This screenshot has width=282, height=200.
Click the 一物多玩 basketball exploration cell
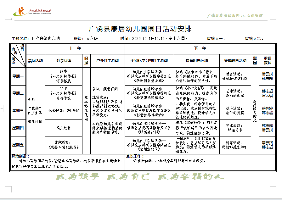click(x=197, y=111)
